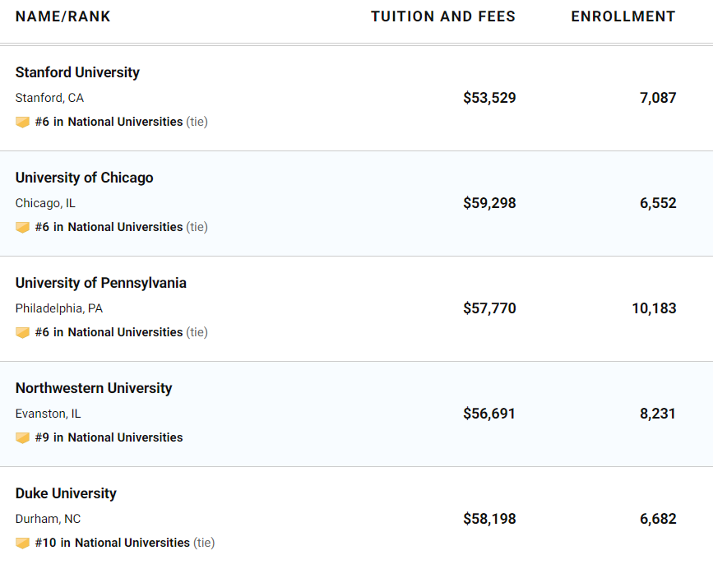Image resolution: width=713 pixels, height=569 pixels.
Task: Select Duke's $58,198 tuition figure
Action: point(489,519)
